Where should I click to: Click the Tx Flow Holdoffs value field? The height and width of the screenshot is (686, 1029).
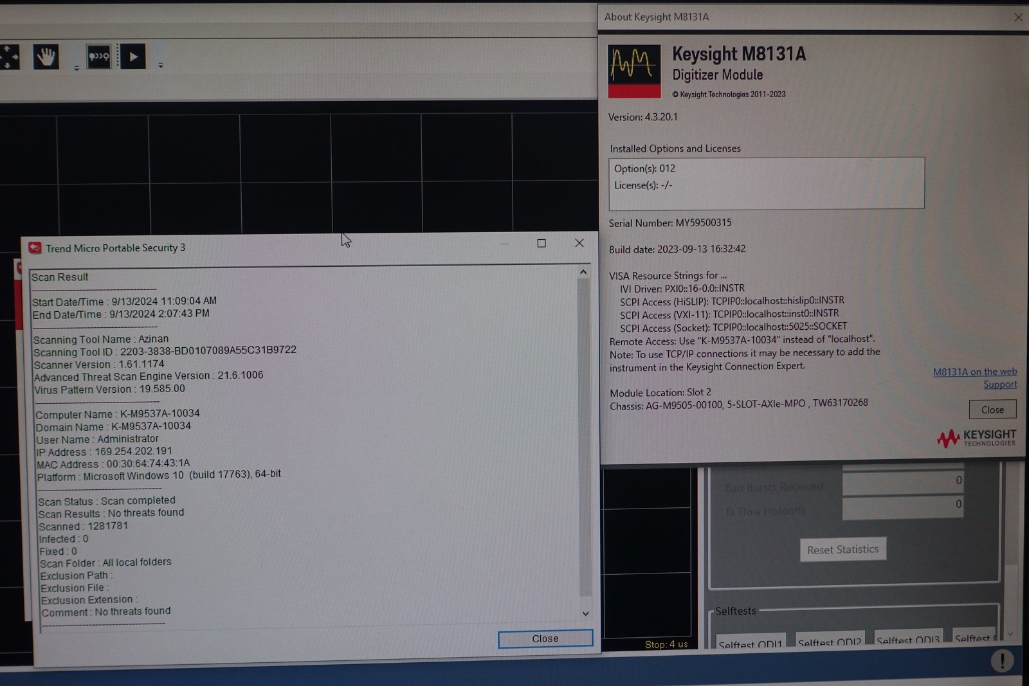903,506
